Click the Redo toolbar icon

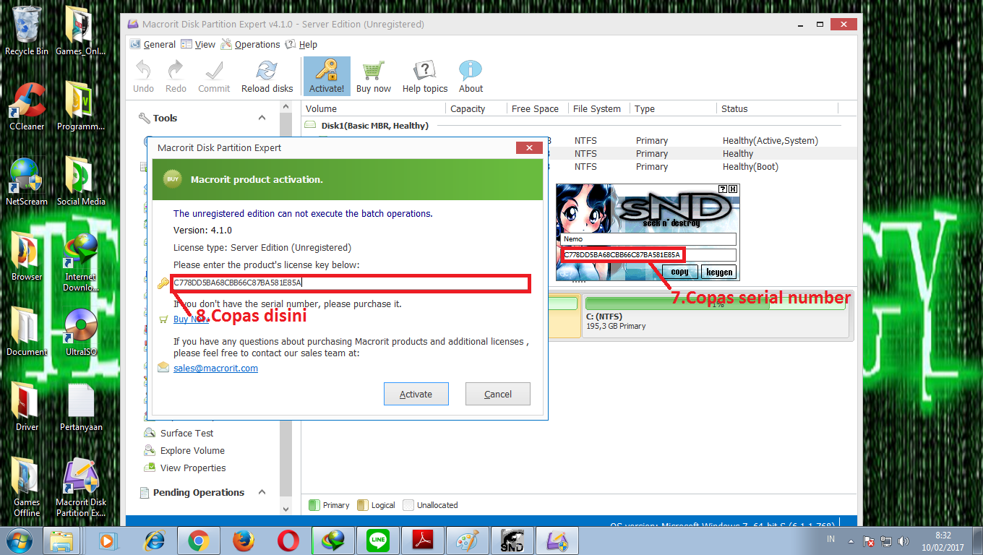pos(176,71)
